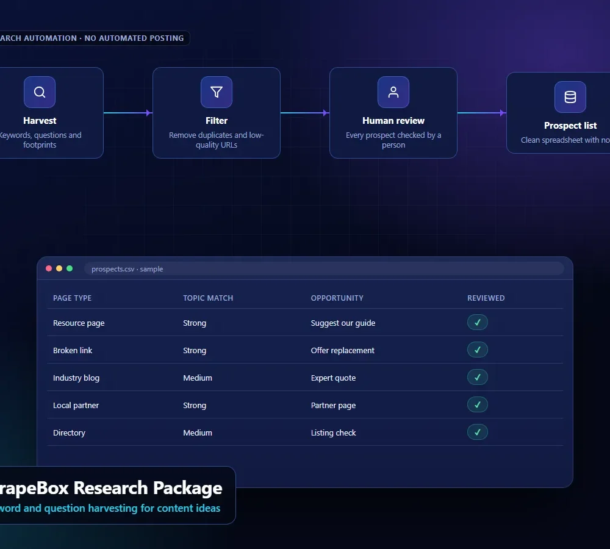This screenshot has width=610, height=549.
Task: Click the Medium topic match for Directory
Action: (x=198, y=432)
